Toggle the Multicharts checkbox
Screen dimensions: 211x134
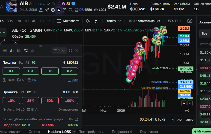tap(59, 21)
